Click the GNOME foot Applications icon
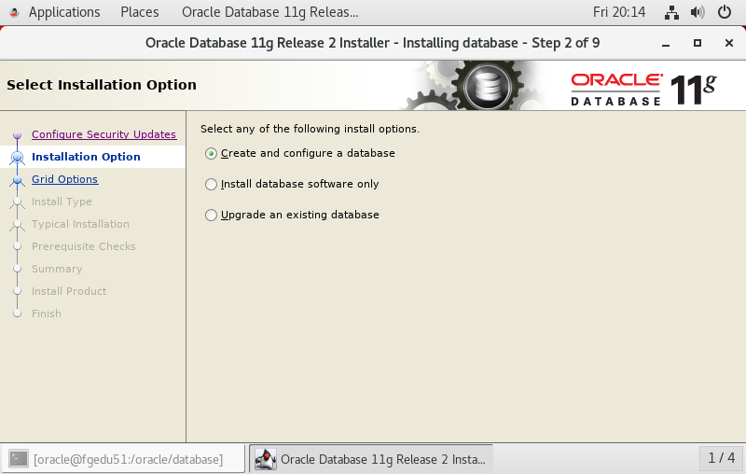Screen dimensions: 746x474 click(x=14, y=13)
